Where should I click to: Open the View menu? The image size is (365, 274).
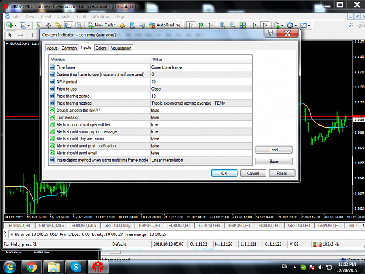pos(30,16)
